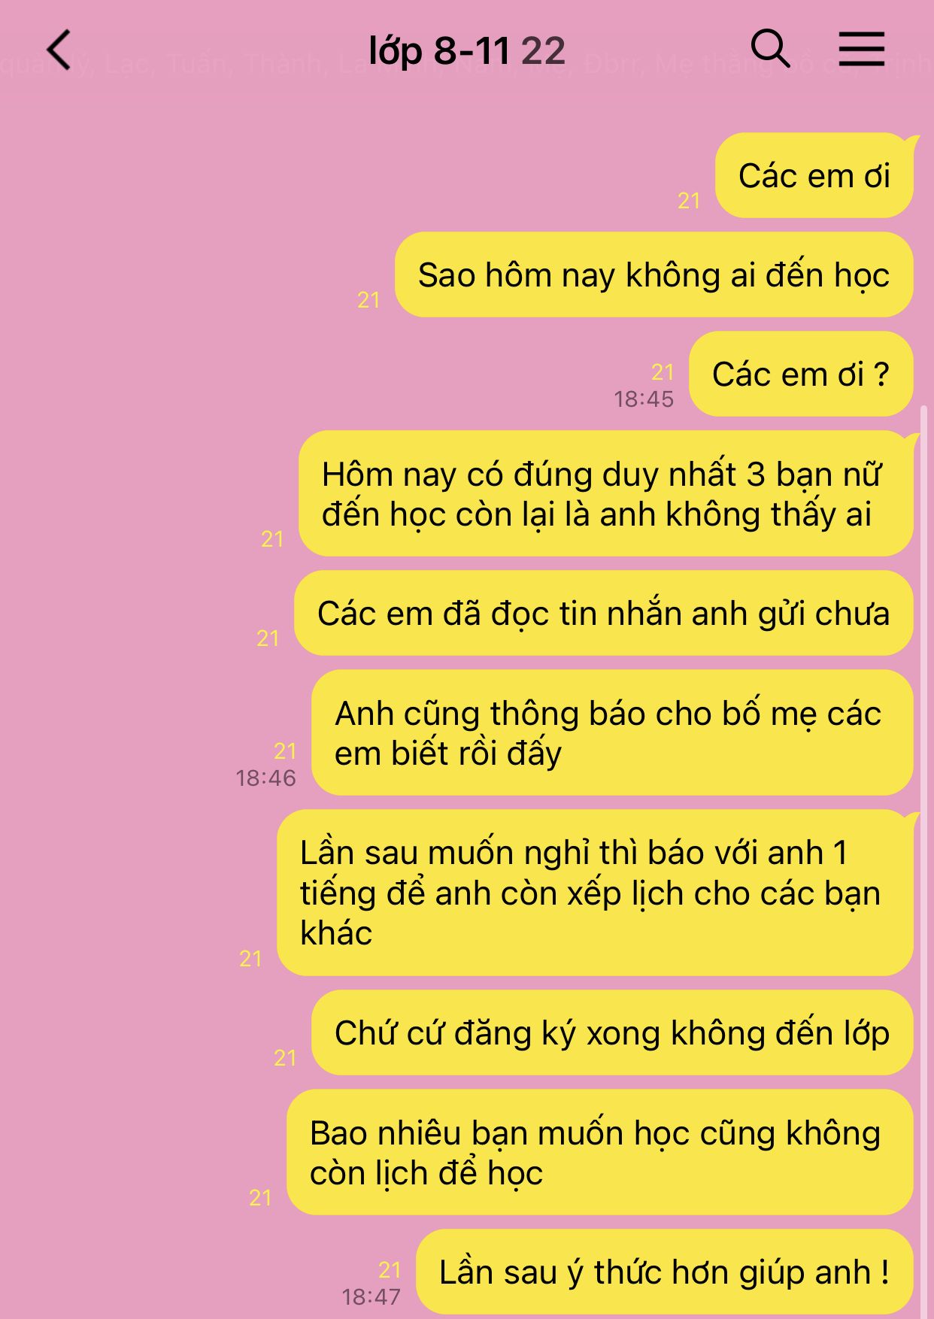This screenshot has width=934, height=1319.
Task: Tap the 18:46 timestamp
Action: pyautogui.click(x=265, y=778)
